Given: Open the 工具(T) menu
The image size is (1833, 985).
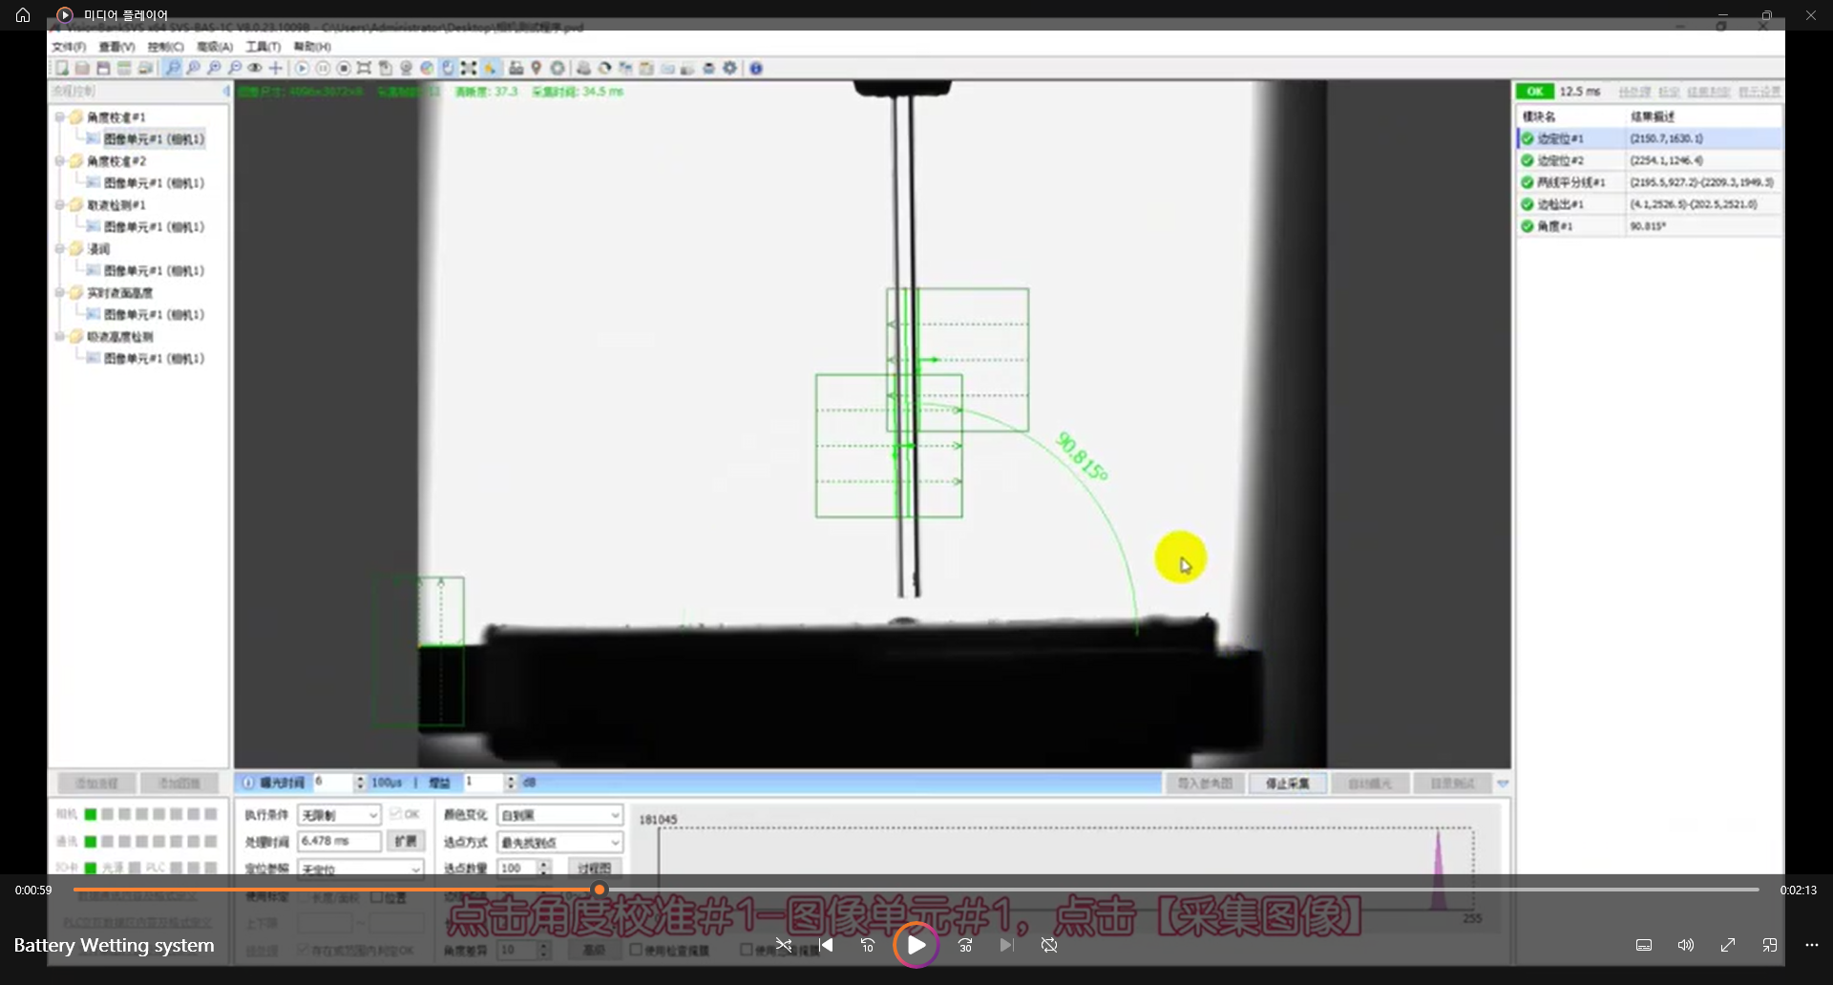Looking at the screenshot, I should 263,47.
